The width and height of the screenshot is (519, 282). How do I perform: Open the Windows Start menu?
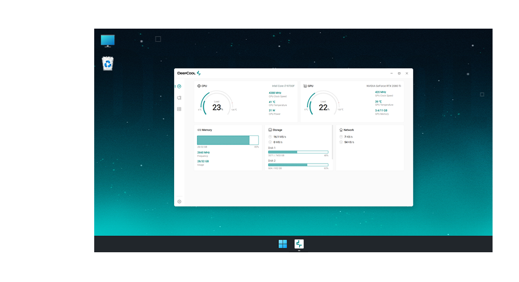(283, 244)
